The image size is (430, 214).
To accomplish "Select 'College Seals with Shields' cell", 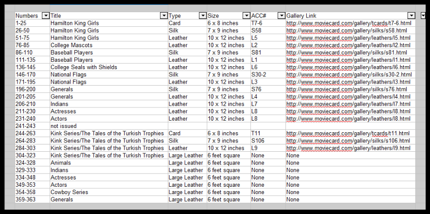I will coord(109,67).
